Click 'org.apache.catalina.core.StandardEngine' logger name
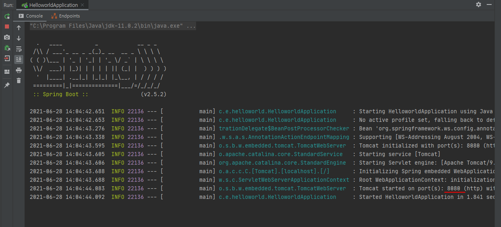This screenshot has width=501, height=227. click(x=283, y=163)
